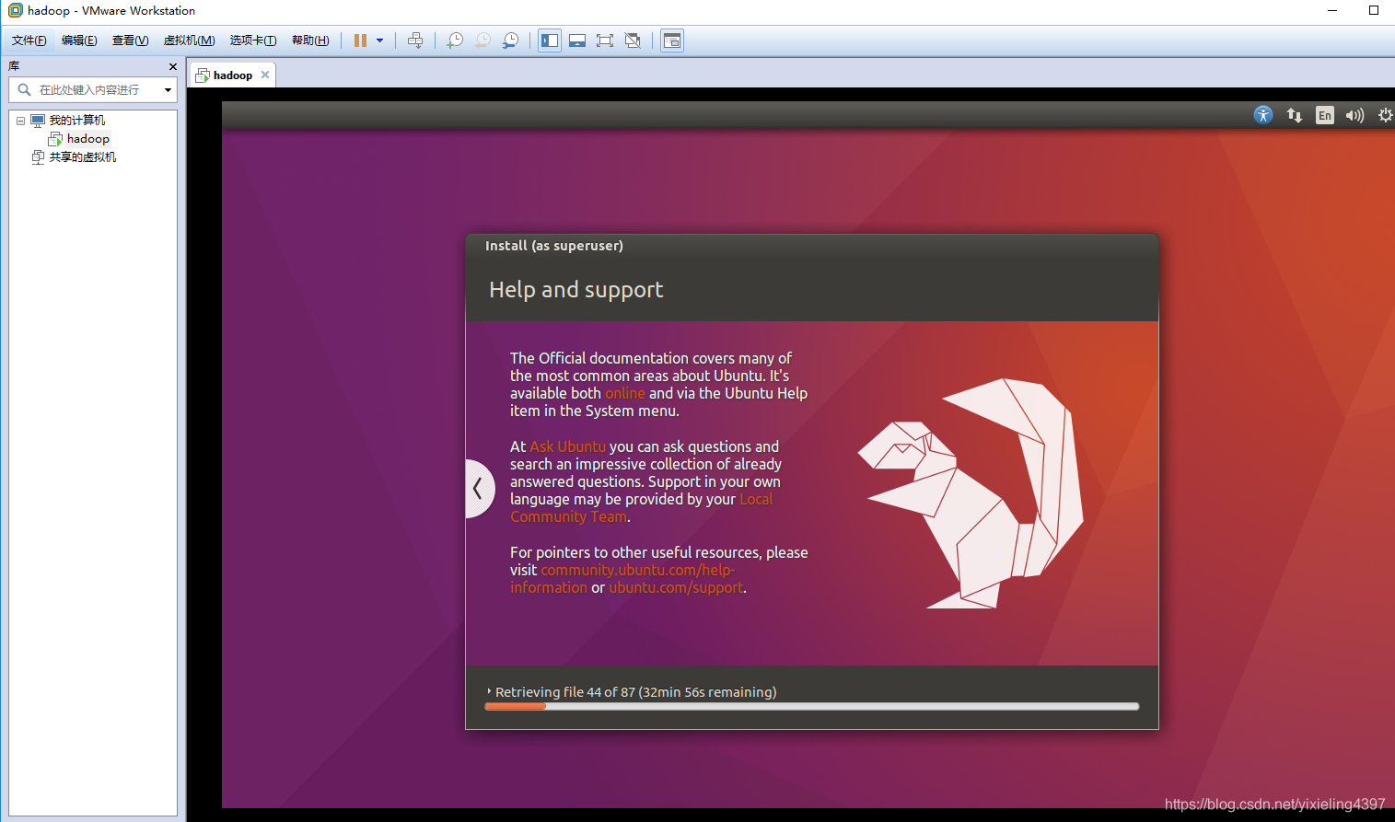The height and width of the screenshot is (822, 1395).
Task: Pause the virtual machine with the toolbar button
Action: click(360, 41)
